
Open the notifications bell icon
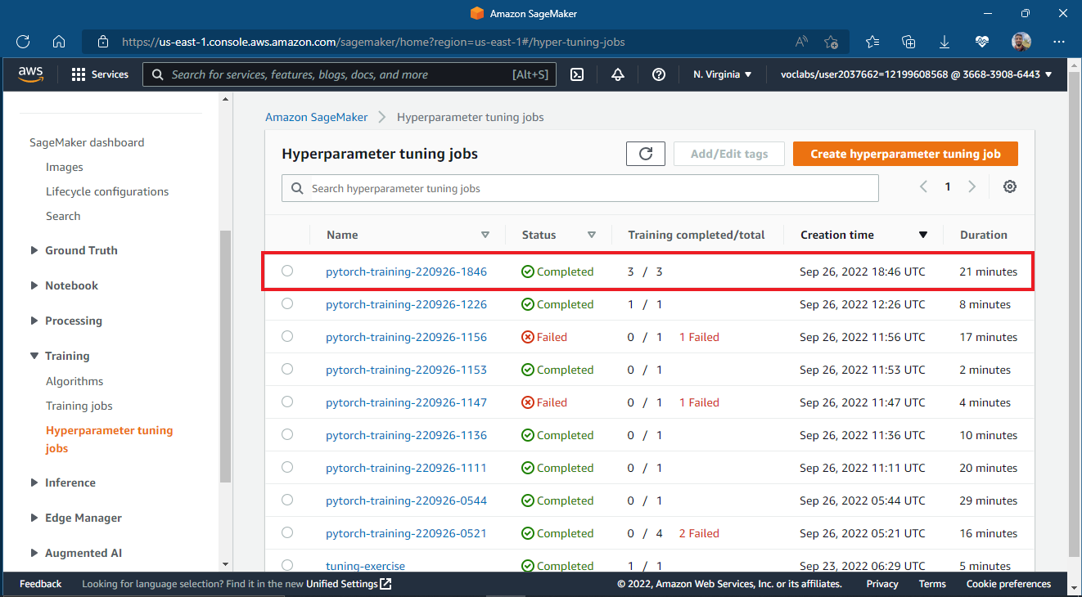click(x=618, y=74)
